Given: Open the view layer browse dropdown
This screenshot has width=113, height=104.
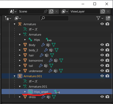Looking at the screenshot, I should tap(65, 11).
